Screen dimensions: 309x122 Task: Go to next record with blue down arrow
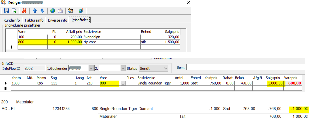(42, 11)
